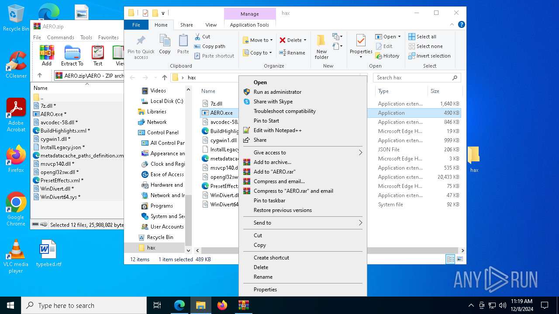Select Local Disk (C:) in navigation pane
Image resolution: width=559 pixels, height=314 pixels.
coord(162,101)
